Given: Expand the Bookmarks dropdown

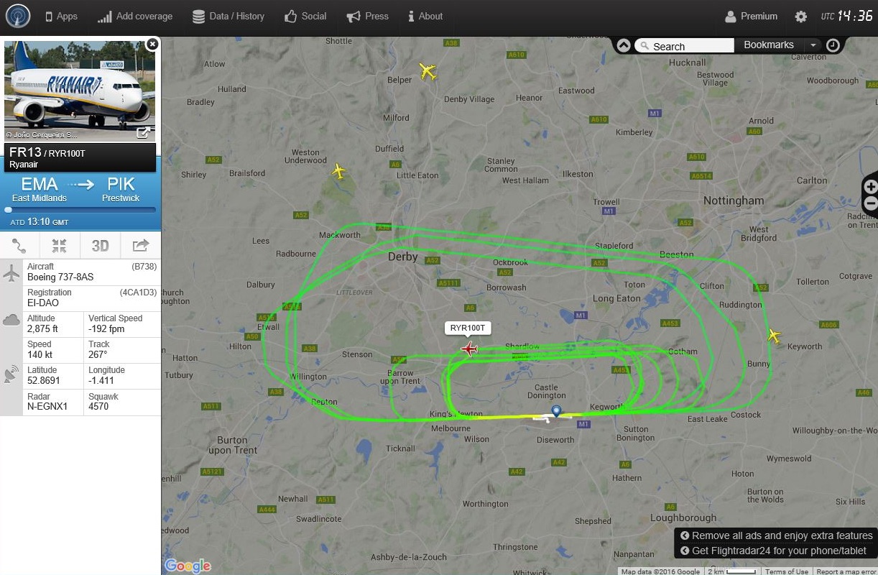Looking at the screenshot, I should [813, 45].
